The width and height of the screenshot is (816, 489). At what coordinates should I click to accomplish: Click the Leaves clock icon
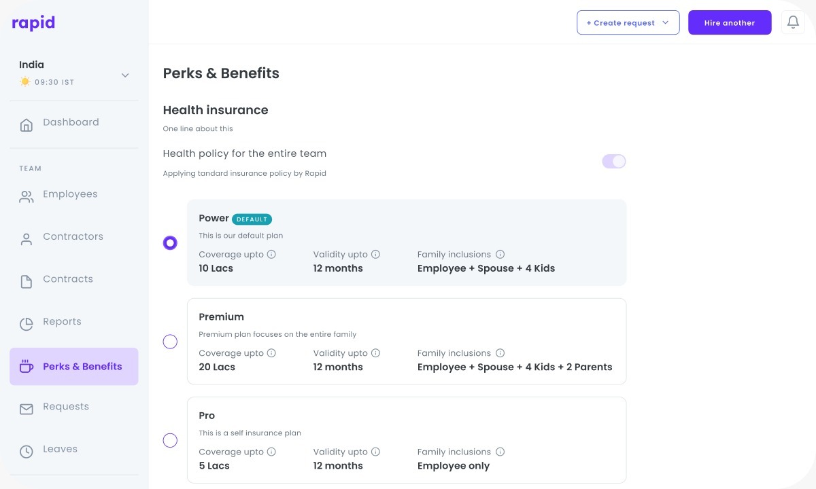[27, 452]
